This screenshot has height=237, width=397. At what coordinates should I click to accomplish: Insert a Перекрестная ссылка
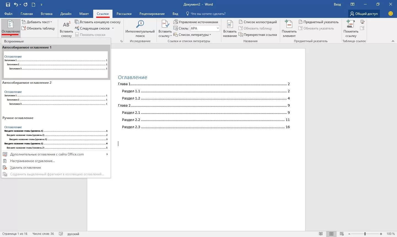[x=257, y=35]
